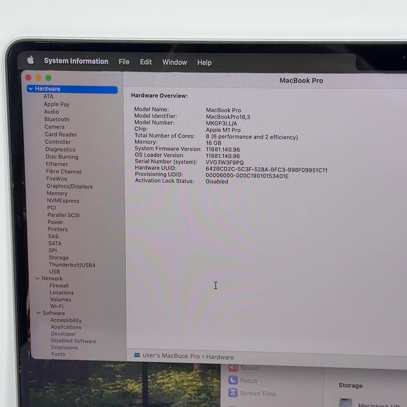This screenshot has width=407, height=407.
Task: Click the computer icon in path bar
Action: click(137, 355)
